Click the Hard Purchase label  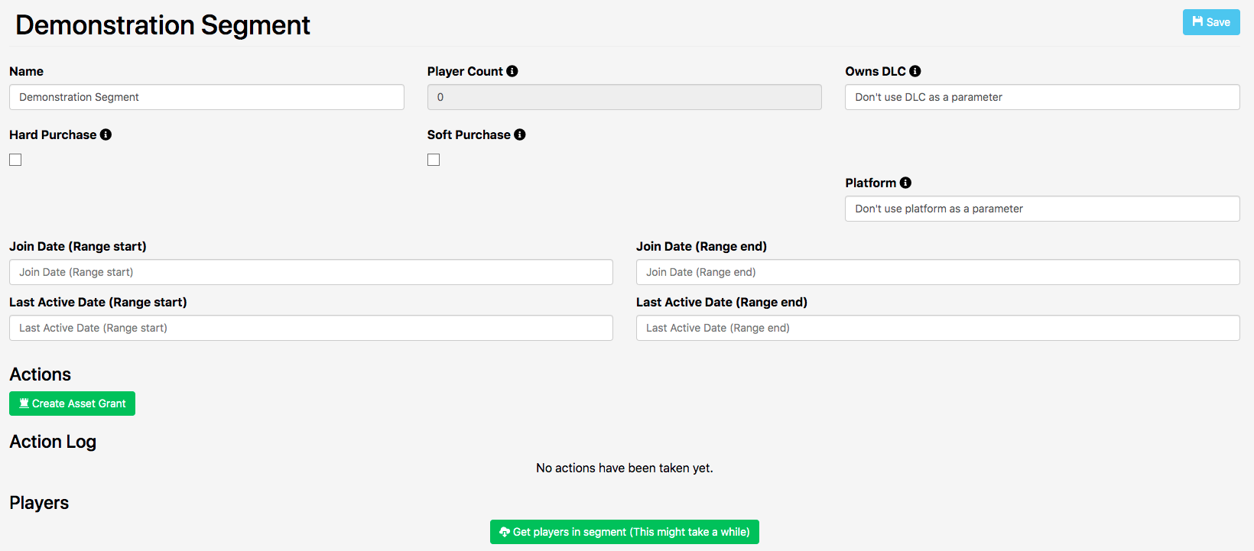pos(53,135)
